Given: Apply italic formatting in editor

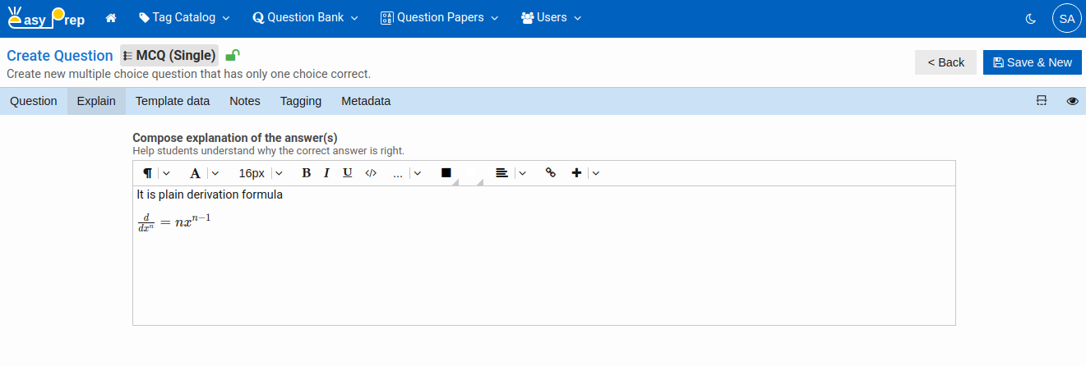Looking at the screenshot, I should tap(326, 173).
